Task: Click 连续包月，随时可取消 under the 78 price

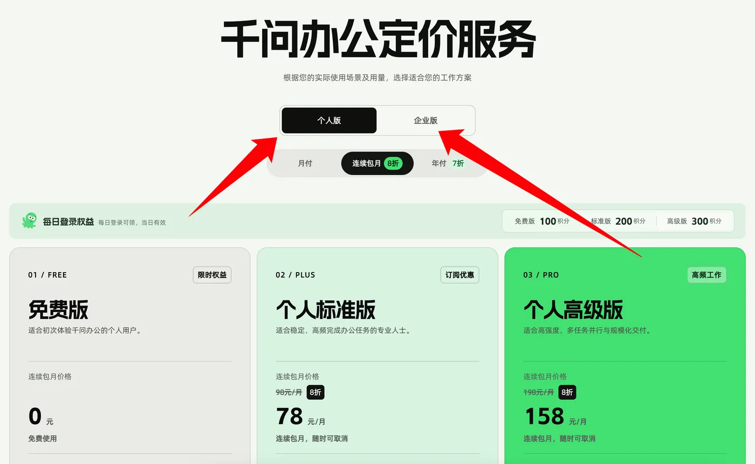Action: click(312, 439)
